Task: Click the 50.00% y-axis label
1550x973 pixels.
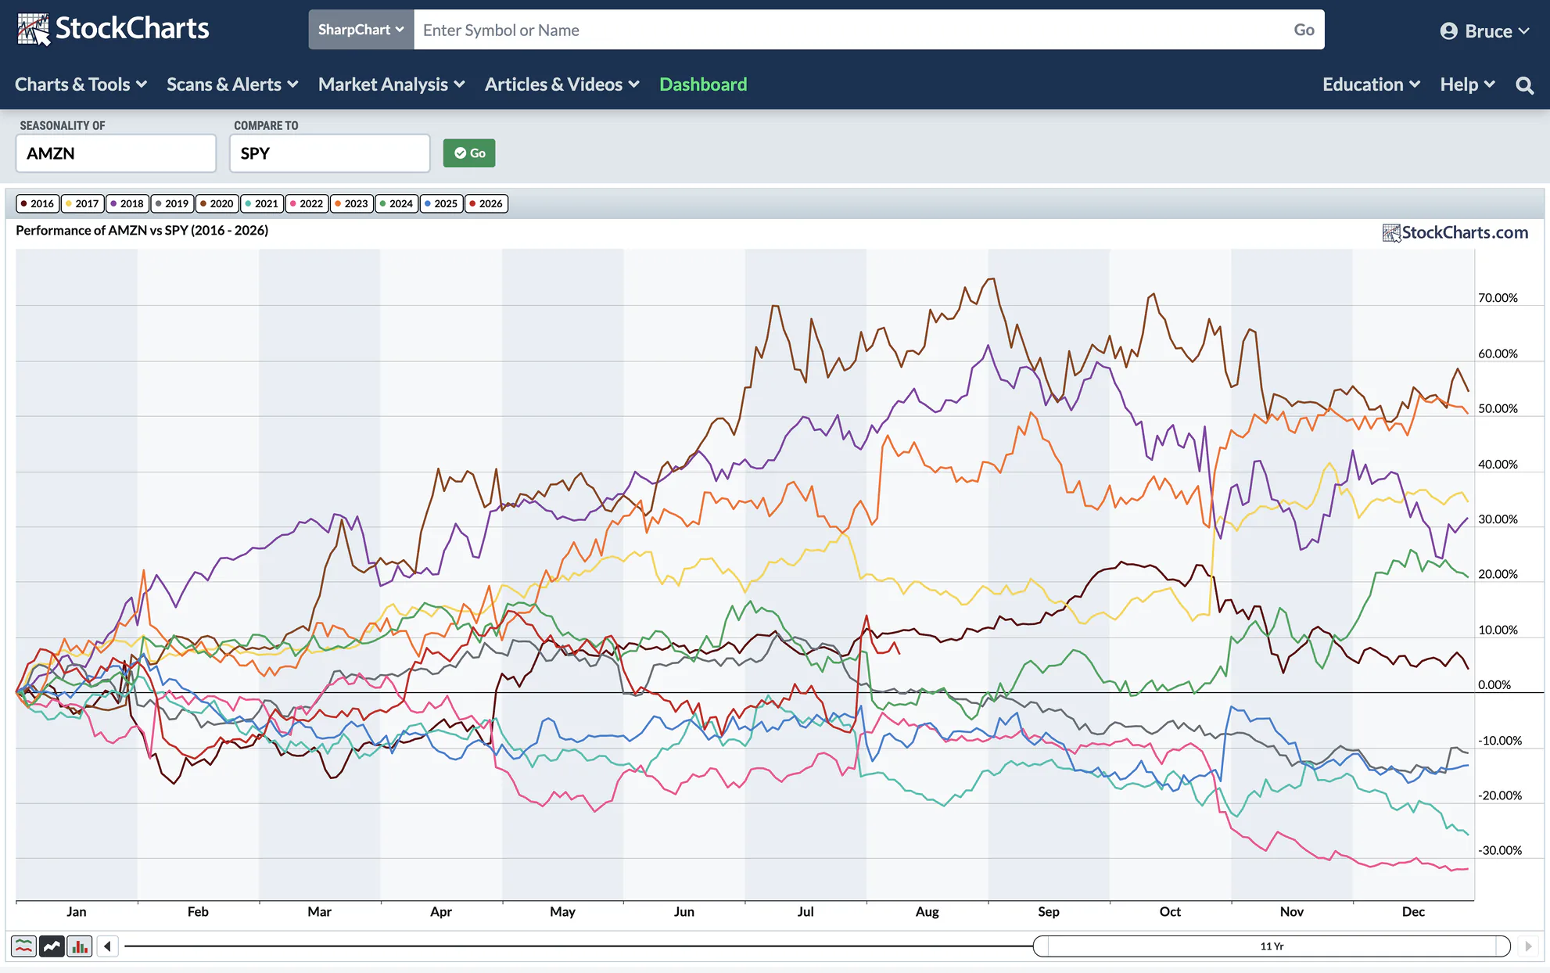Action: pyautogui.click(x=1498, y=409)
